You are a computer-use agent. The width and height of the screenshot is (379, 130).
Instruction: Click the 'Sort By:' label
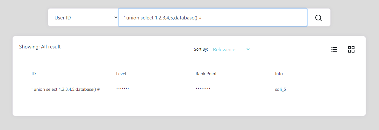pyautogui.click(x=201, y=49)
